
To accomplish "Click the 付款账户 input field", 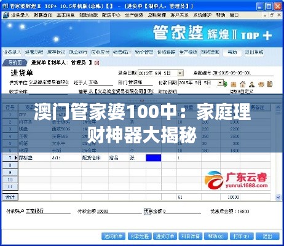I will (x=48, y=211).
